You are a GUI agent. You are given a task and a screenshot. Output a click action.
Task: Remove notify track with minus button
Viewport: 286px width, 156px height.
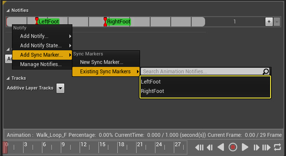[x=277, y=22]
